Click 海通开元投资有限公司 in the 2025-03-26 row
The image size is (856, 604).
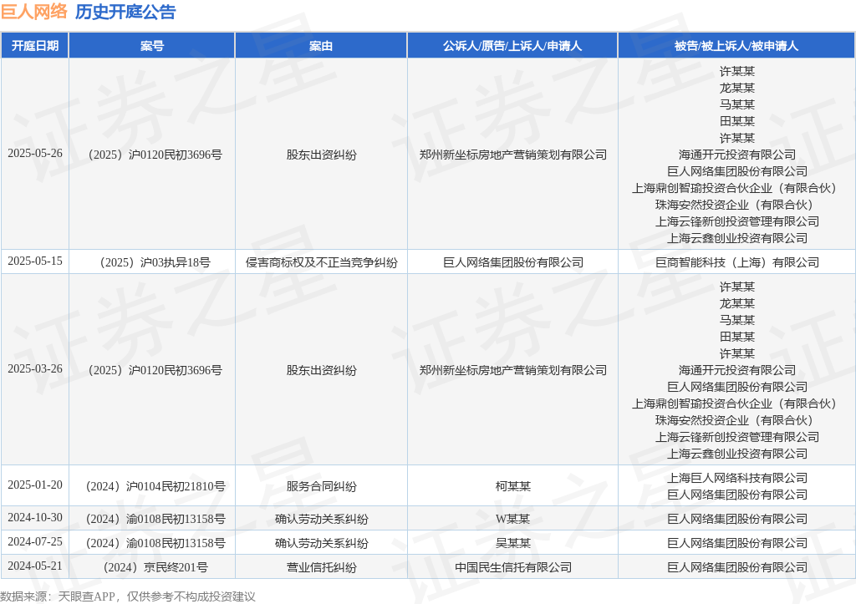pos(736,370)
